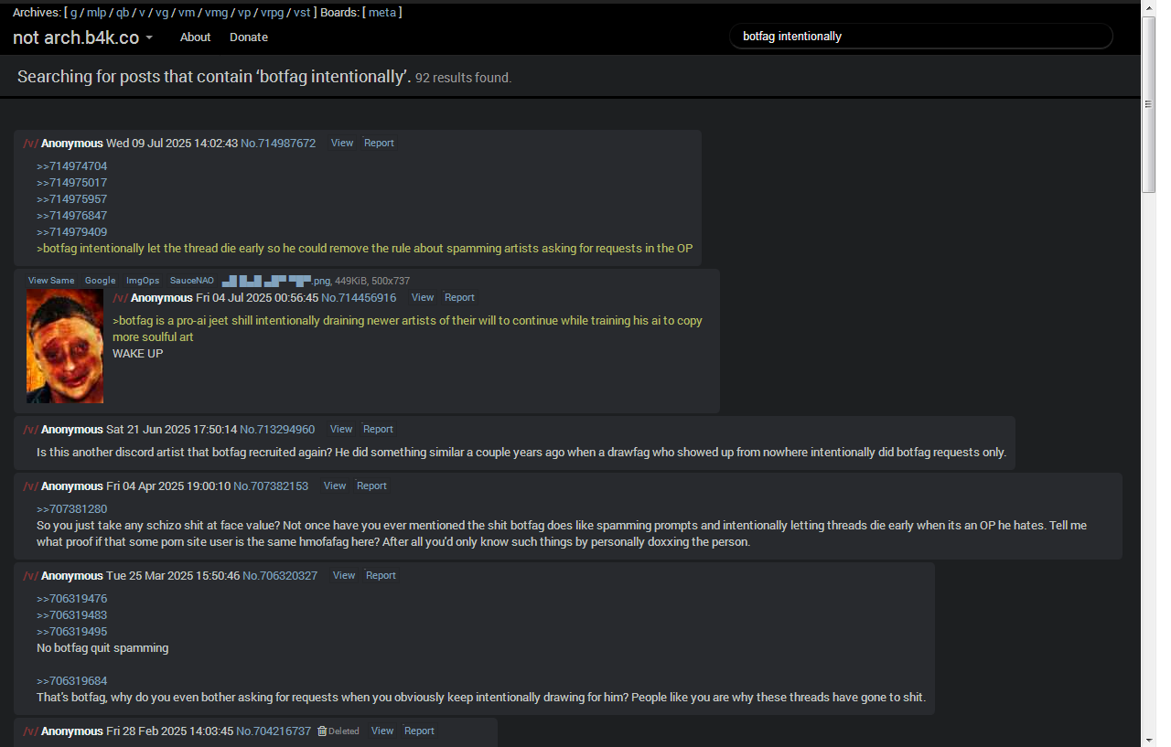Click View Same for the image
The image size is (1171, 747).
51,281
